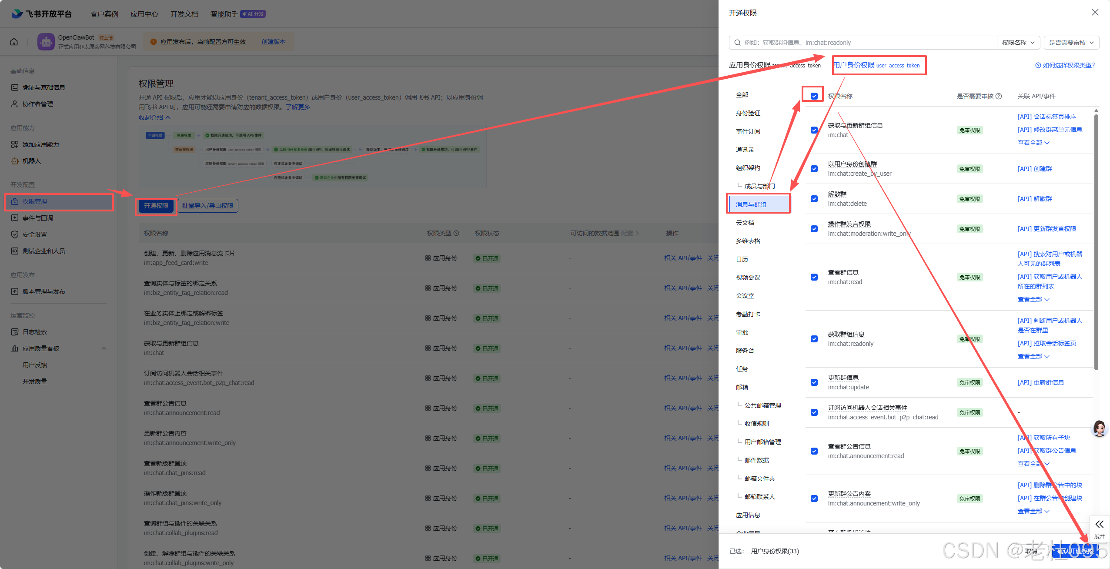Click the home icon in the header

14,42
